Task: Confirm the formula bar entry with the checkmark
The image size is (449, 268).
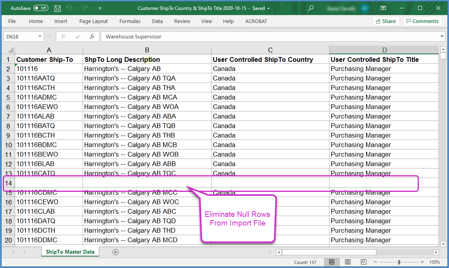Action: 77,36
